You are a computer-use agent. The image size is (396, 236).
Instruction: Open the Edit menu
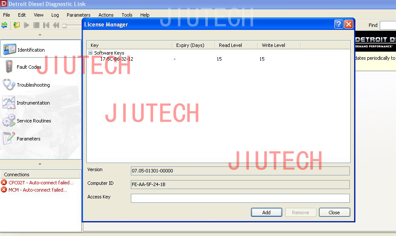click(22, 15)
